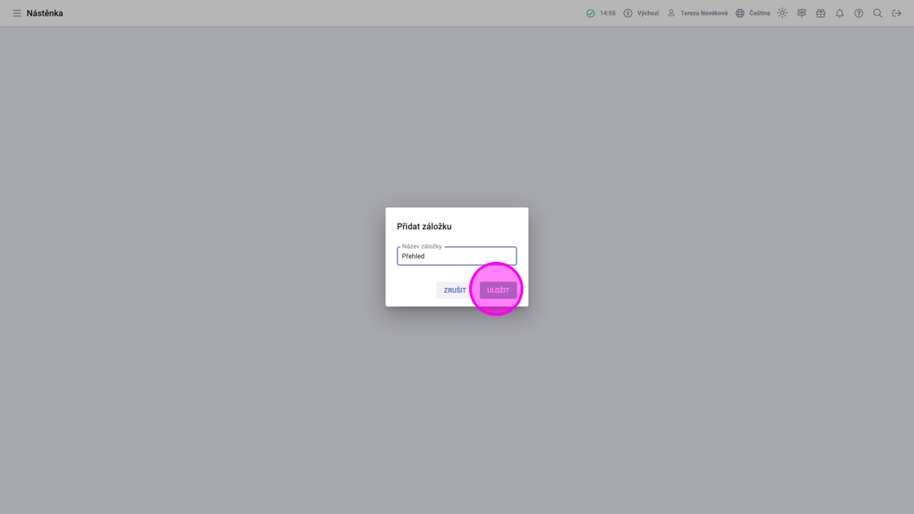Click the Přidat záložku dialog heading
914x514 pixels.
pyautogui.click(x=424, y=226)
